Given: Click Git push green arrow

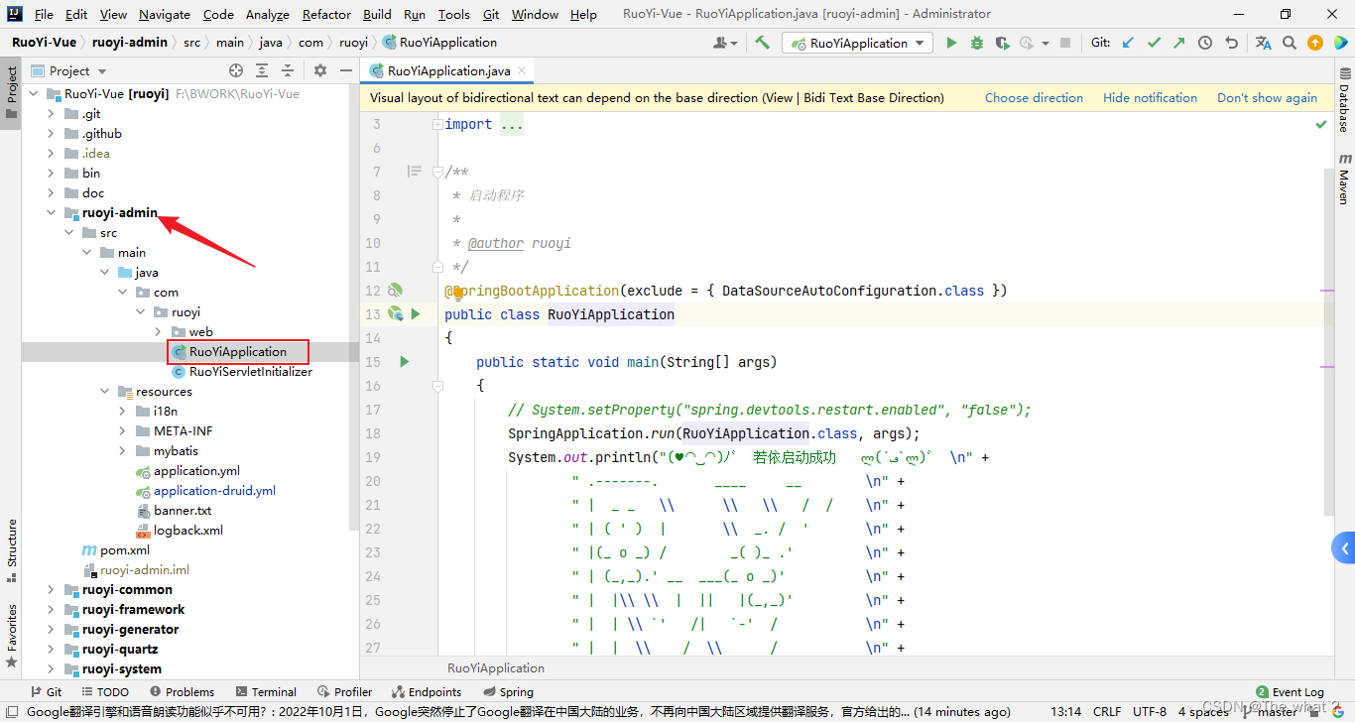Looking at the screenshot, I should coord(1178,43).
